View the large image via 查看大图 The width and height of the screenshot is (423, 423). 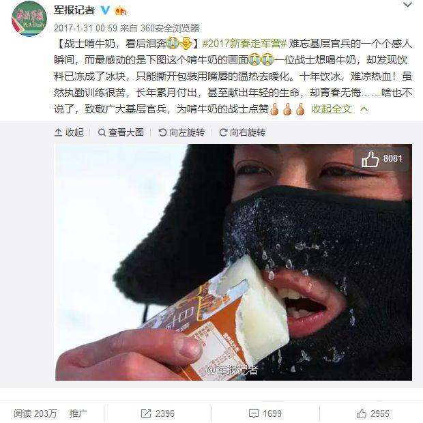pyautogui.click(x=121, y=132)
